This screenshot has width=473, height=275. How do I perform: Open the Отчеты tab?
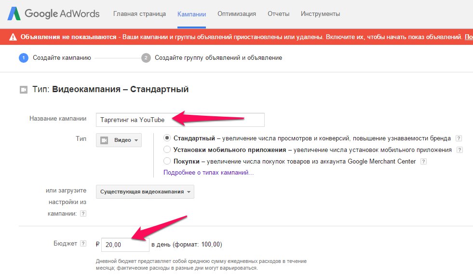[x=278, y=14]
